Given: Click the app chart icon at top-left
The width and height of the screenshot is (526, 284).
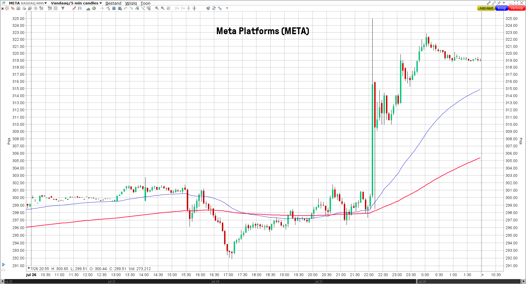Looking at the screenshot, I should [x=3, y=3].
